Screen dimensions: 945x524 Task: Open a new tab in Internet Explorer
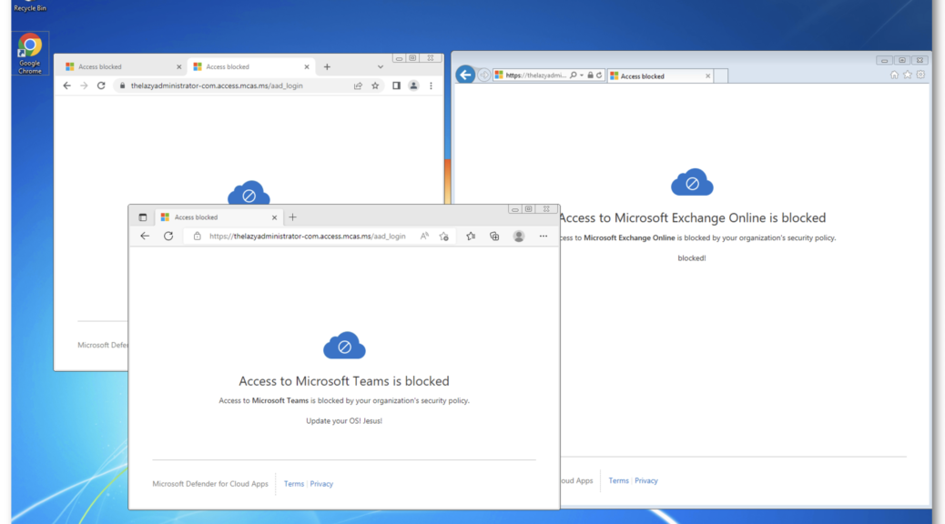pyautogui.click(x=720, y=76)
